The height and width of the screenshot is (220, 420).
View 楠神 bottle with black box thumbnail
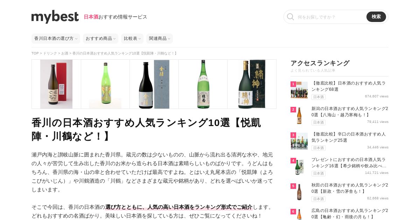coord(252,84)
